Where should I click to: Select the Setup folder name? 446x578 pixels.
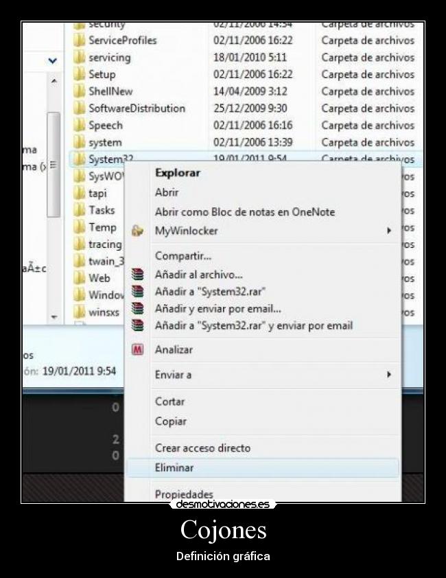(102, 74)
